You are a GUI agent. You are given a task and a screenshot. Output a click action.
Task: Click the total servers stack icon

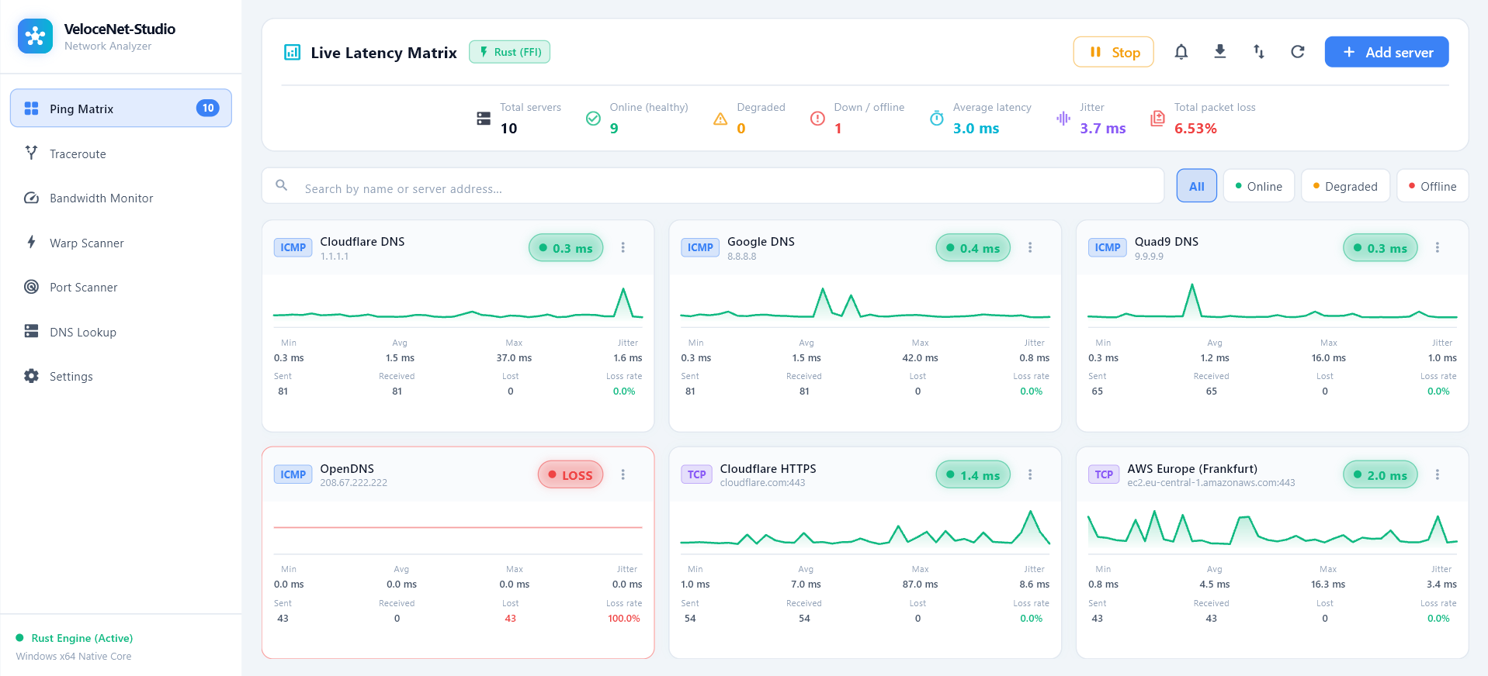[x=484, y=119]
